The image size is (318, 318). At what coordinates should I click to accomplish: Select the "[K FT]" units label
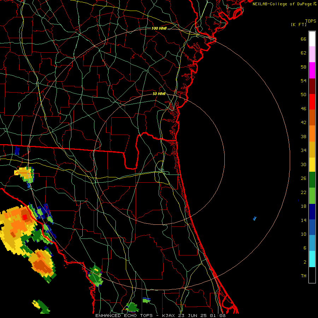(299, 24)
